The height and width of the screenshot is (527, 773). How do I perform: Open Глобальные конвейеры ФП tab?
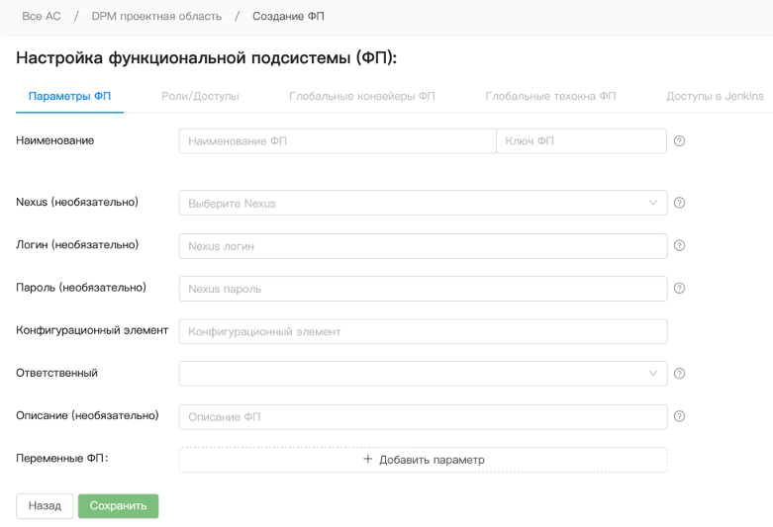pyautogui.click(x=361, y=97)
